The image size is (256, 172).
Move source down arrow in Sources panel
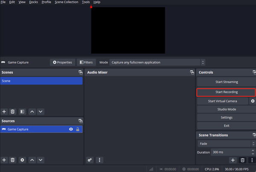click(x=41, y=160)
